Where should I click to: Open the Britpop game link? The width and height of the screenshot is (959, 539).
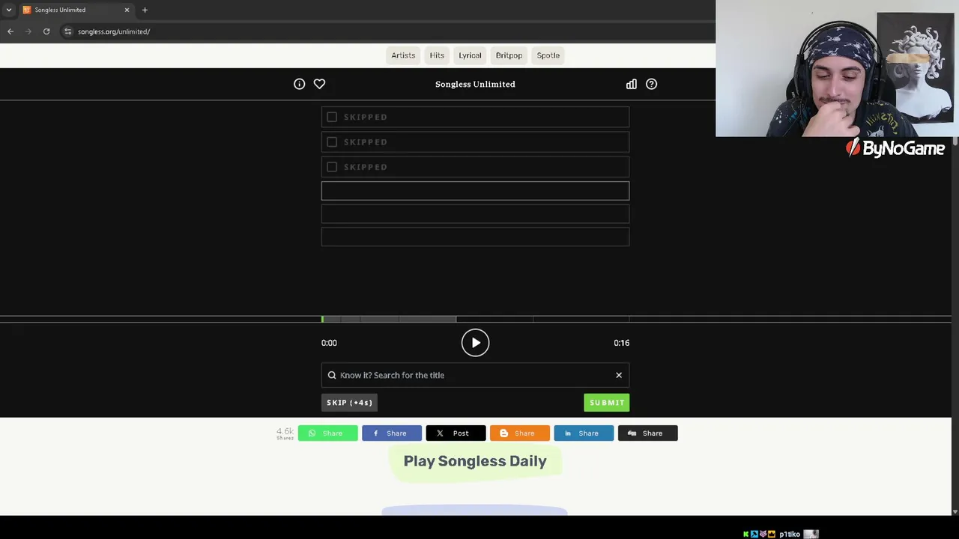pyautogui.click(x=509, y=55)
